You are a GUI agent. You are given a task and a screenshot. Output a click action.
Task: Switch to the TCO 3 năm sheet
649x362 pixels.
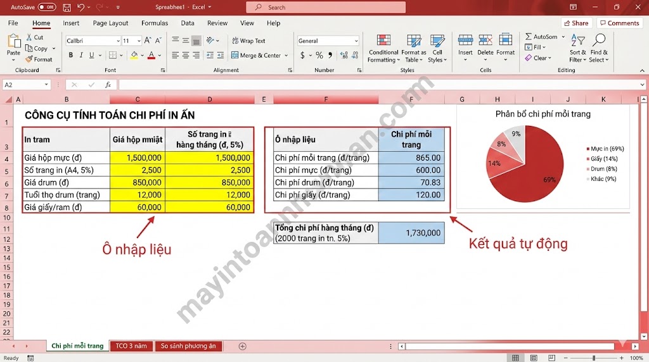(131, 346)
